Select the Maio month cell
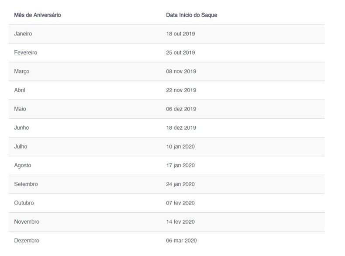The height and width of the screenshot is (256, 345). tap(20, 109)
